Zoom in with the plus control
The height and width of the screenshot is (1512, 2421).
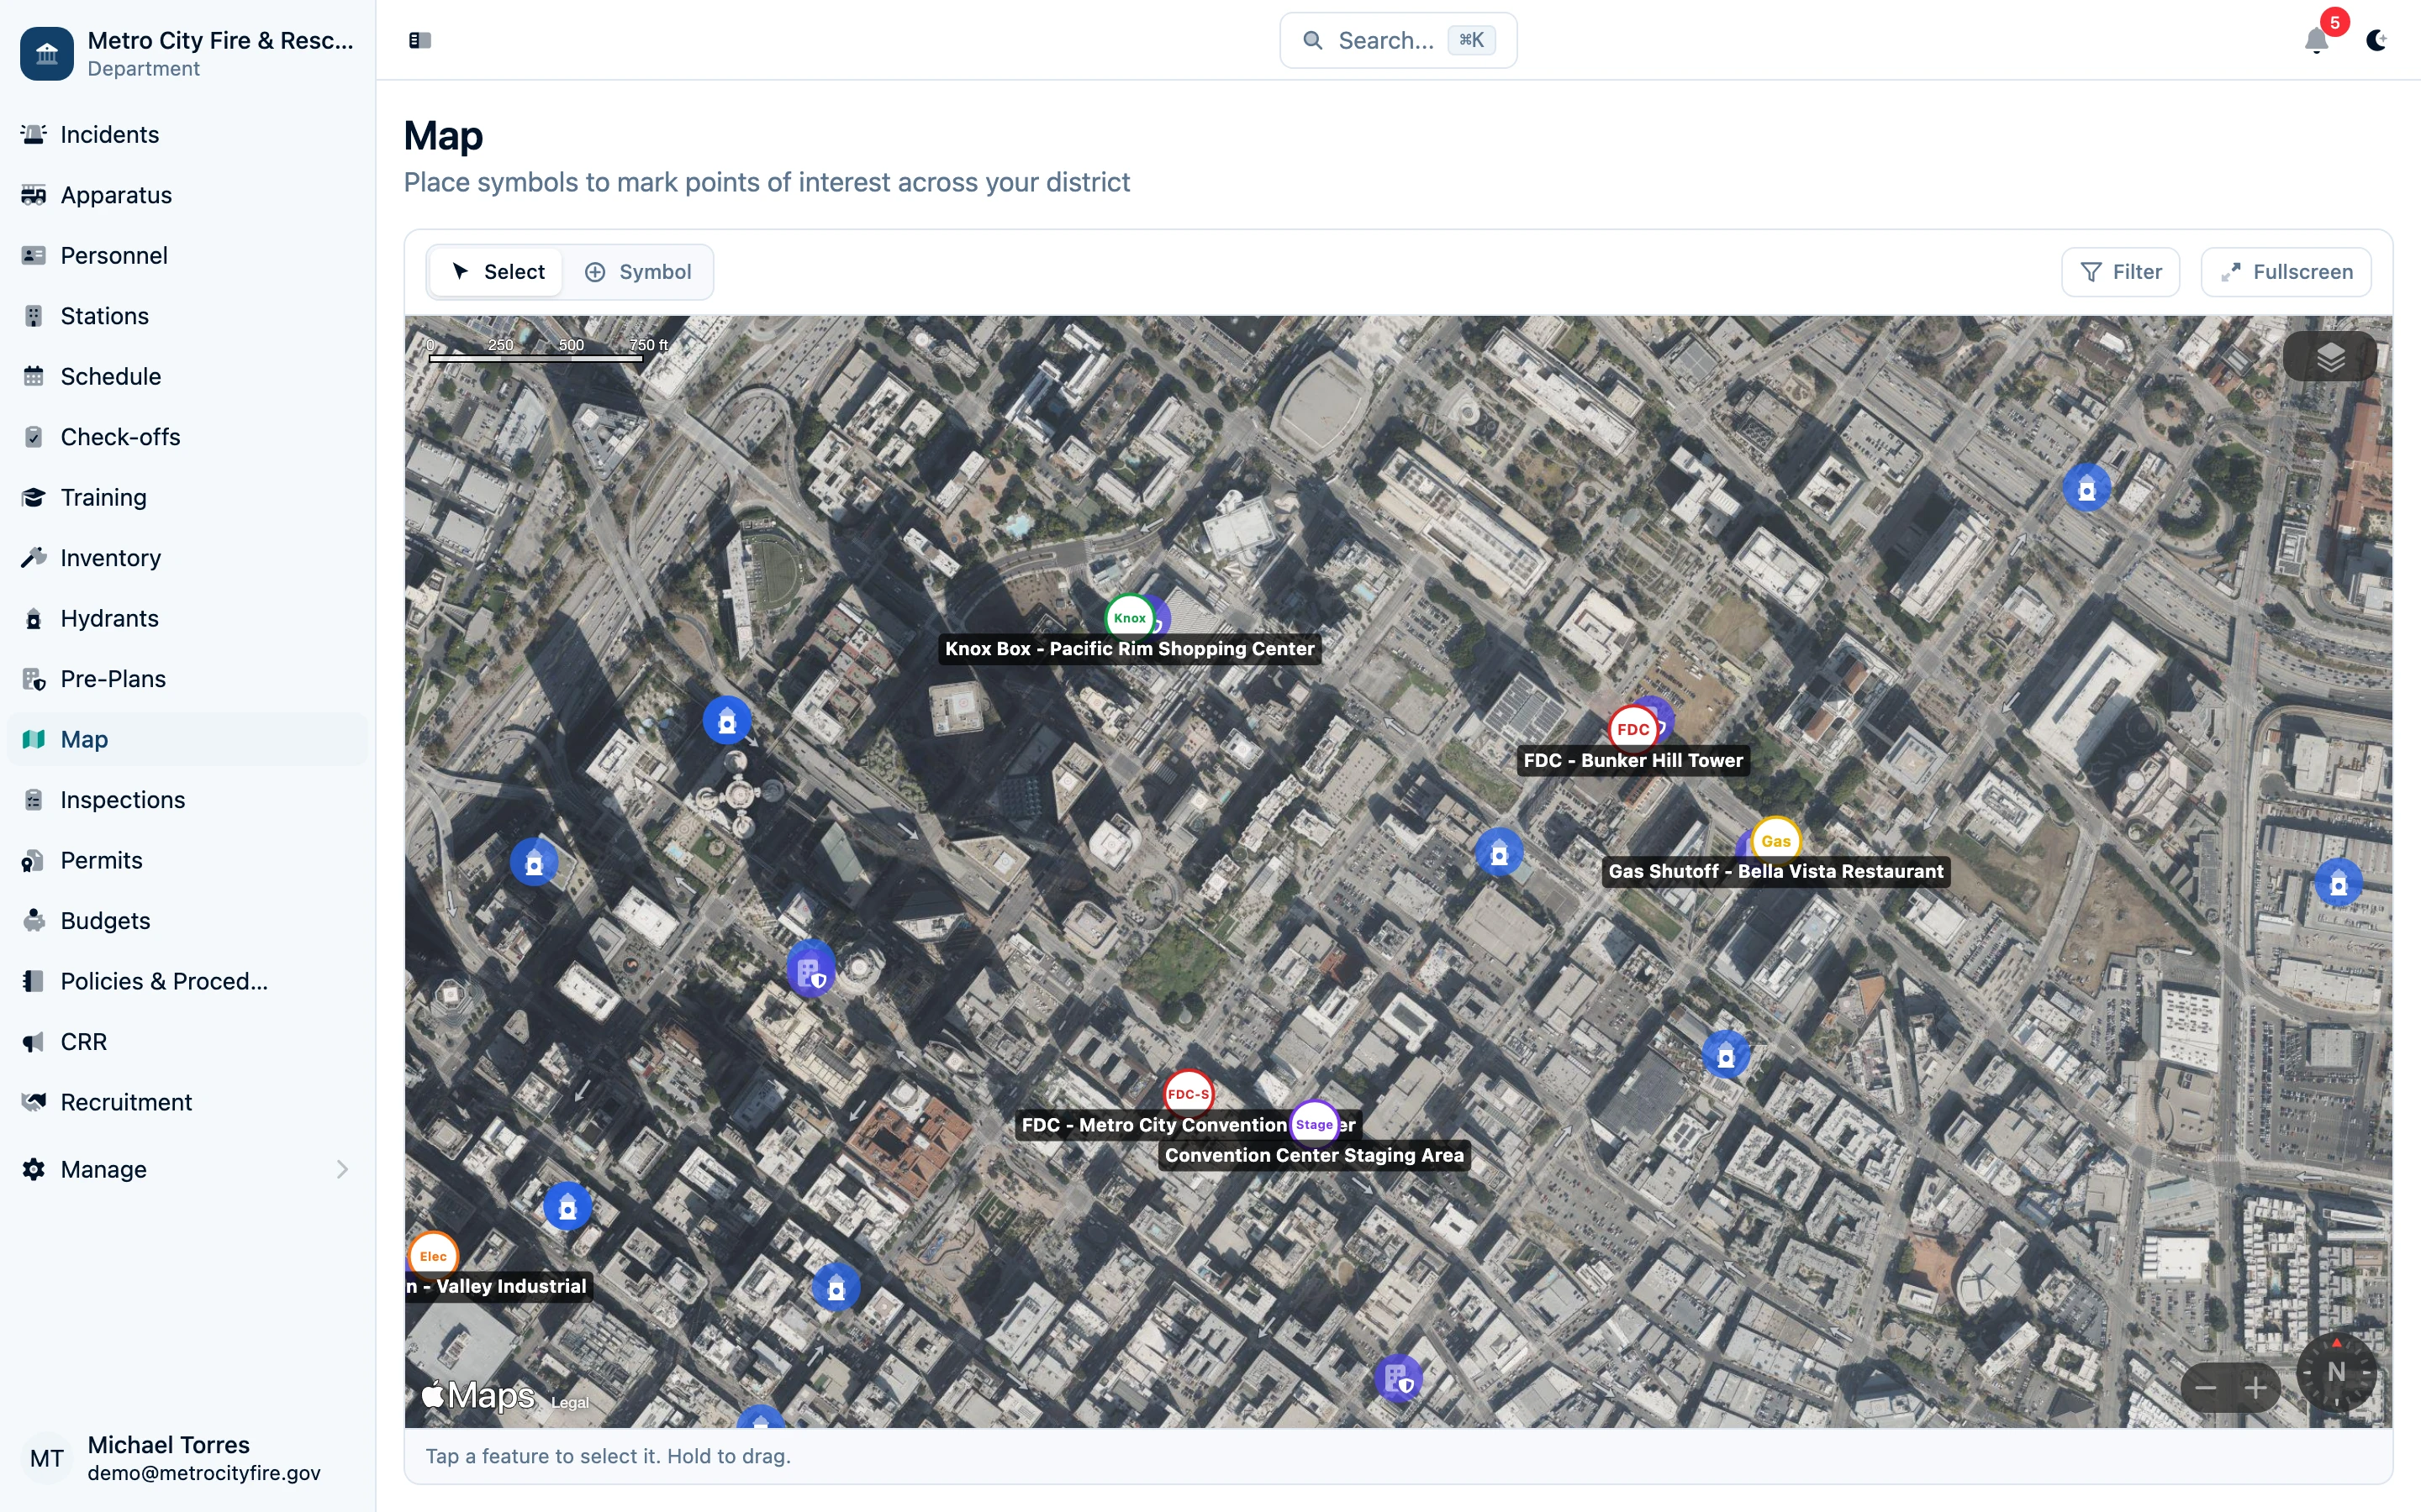2255,1388
